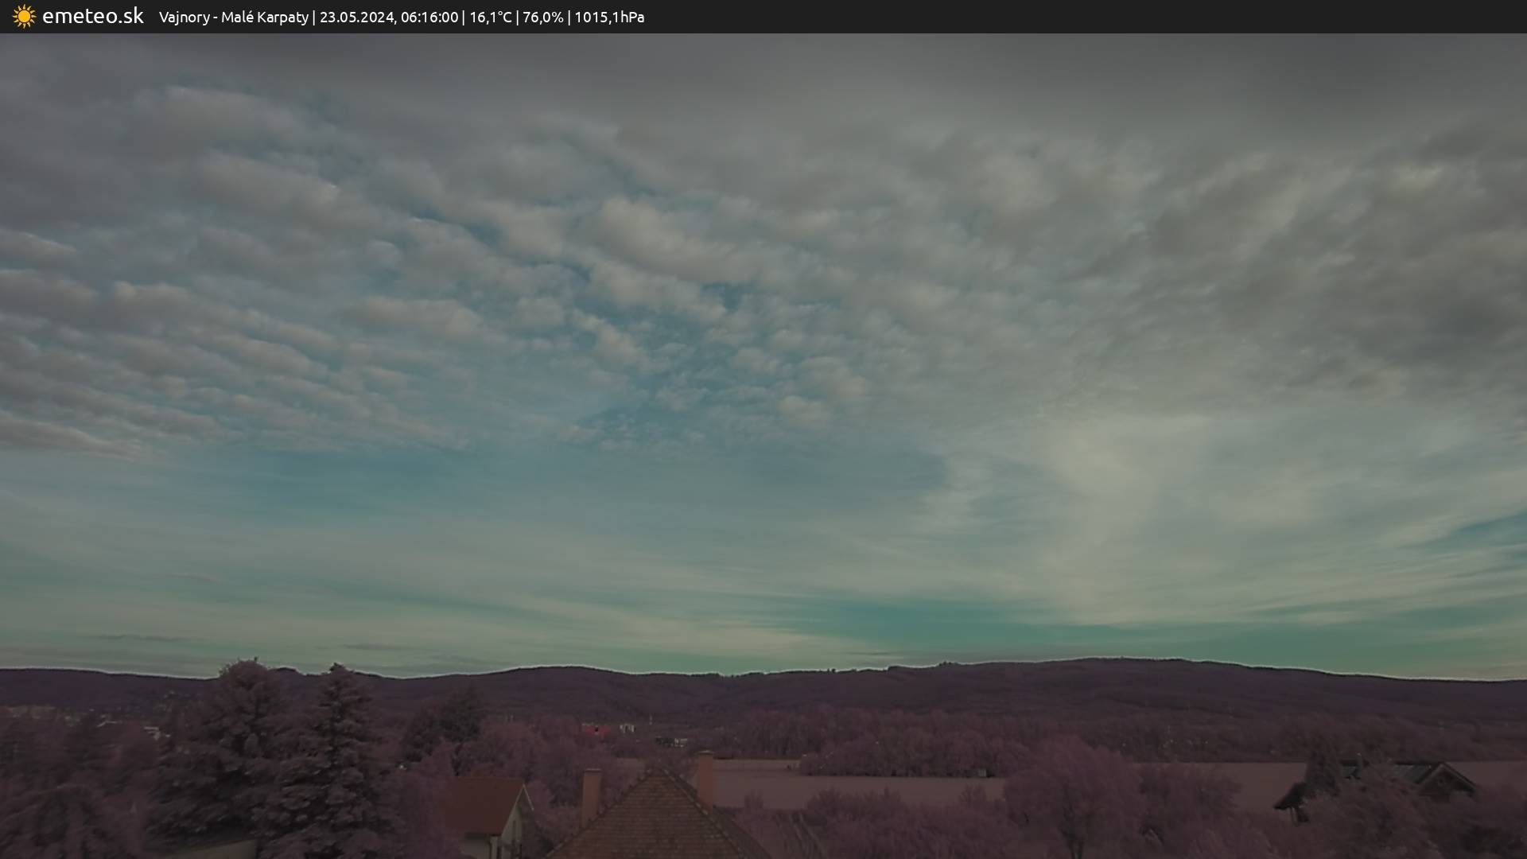Click the red building in the distance
Viewport: 1527px width, 859px height.
click(595, 729)
